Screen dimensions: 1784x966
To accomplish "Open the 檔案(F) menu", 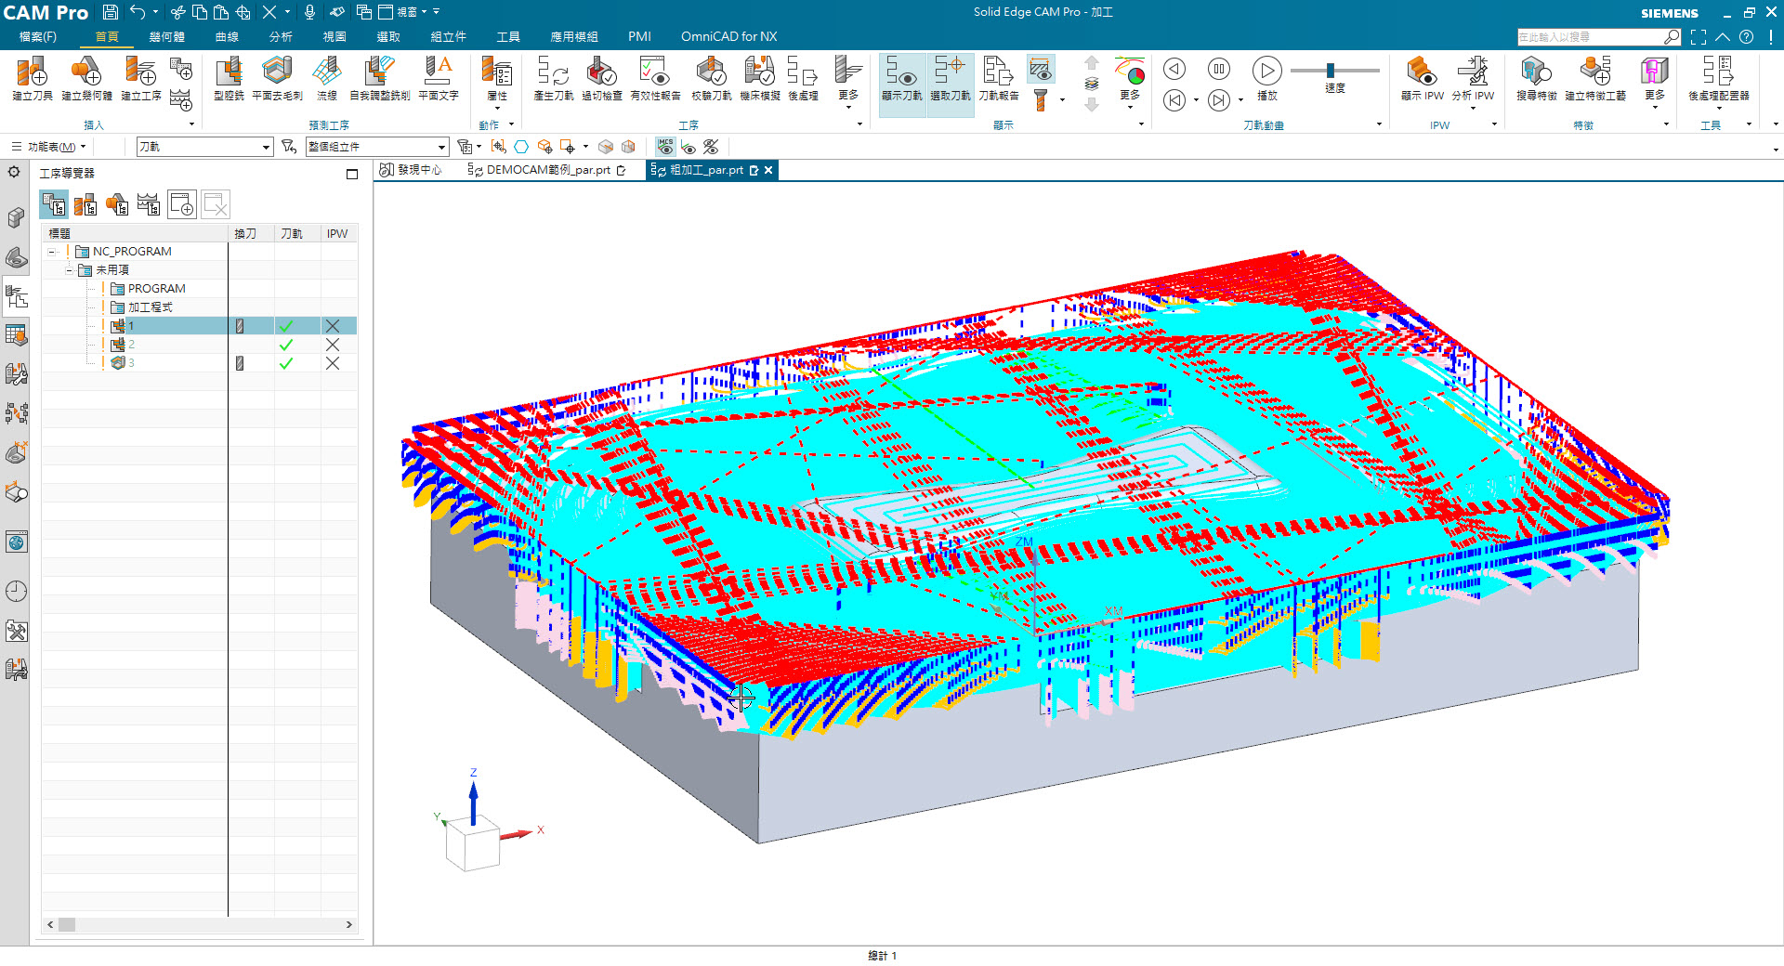I will point(37,37).
